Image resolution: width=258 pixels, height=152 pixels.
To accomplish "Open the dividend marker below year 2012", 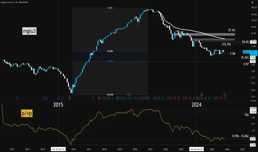I will 17,98.
